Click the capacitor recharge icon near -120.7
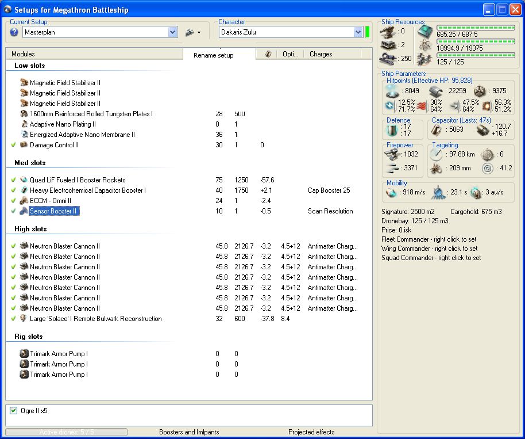 [x=482, y=130]
